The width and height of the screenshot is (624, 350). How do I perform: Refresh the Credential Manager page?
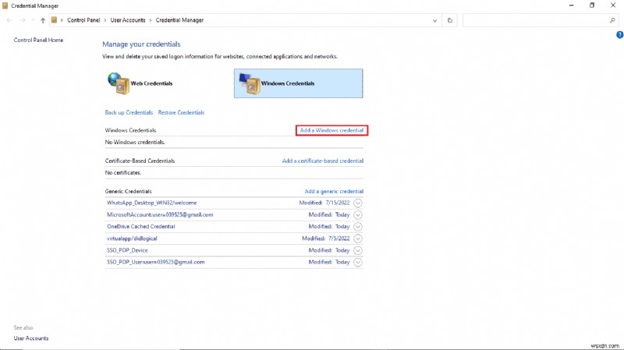450,20
